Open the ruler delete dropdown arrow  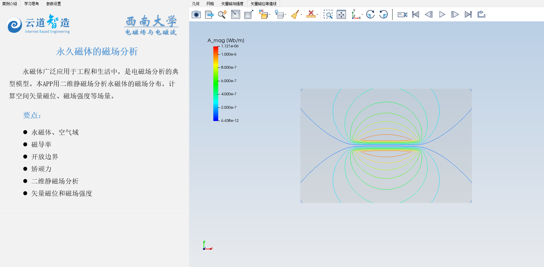click(x=317, y=15)
